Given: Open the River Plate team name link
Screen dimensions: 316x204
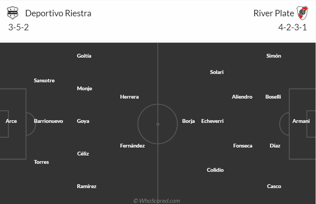Looking at the screenshot, I should click(x=274, y=13).
